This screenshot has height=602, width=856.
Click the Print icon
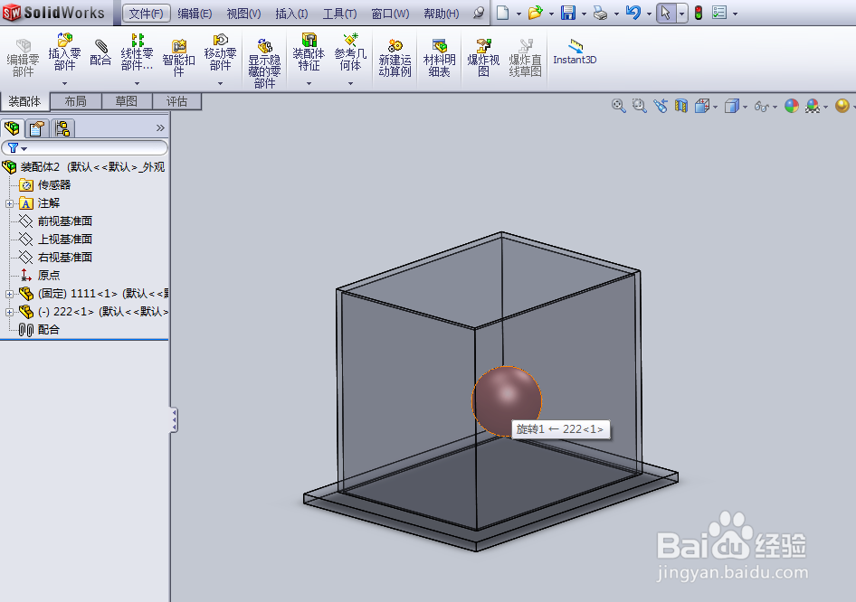click(600, 13)
